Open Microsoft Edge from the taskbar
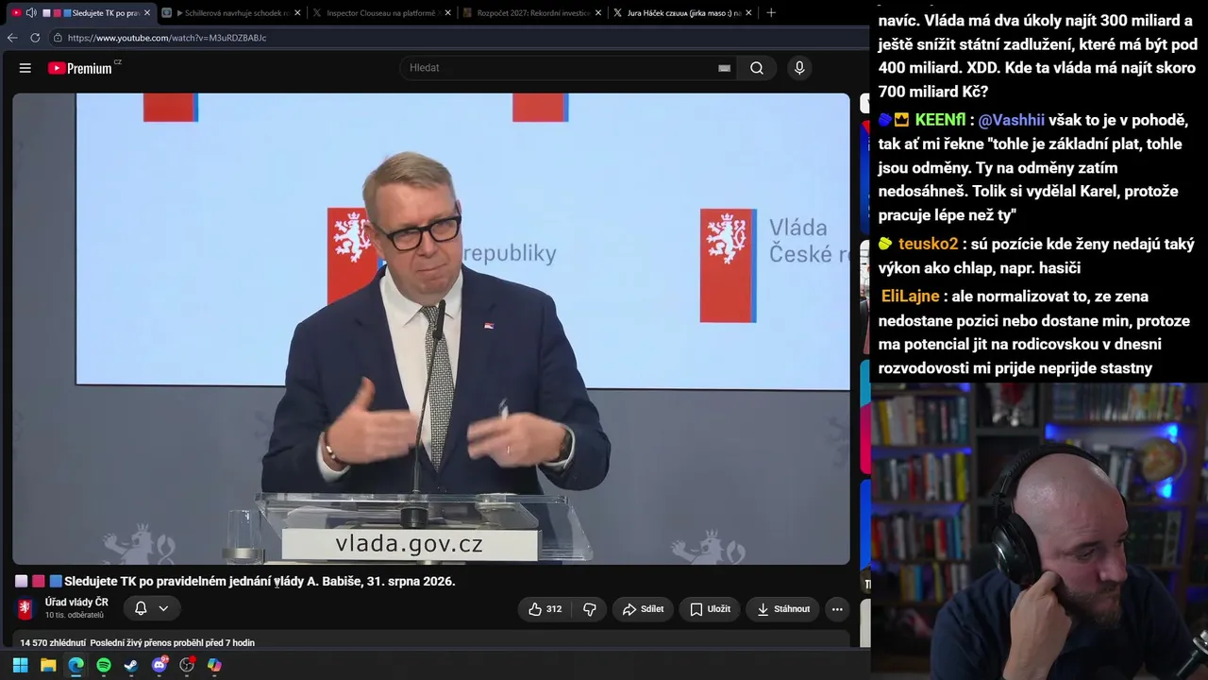The height and width of the screenshot is (680, 1208). click(x=75, y=665)
